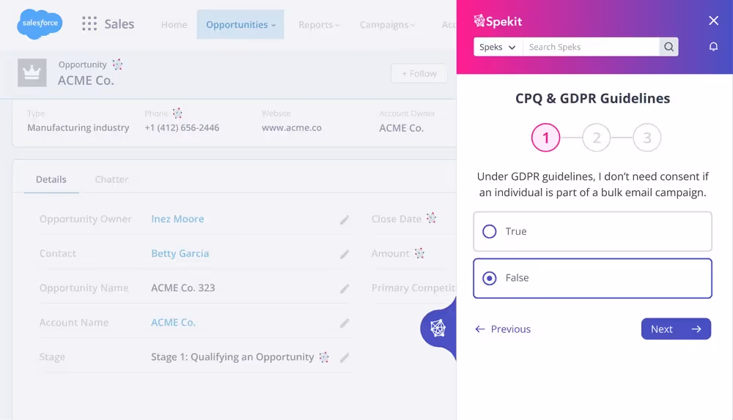Edit Account Name with pencil icon

(345, 323)
